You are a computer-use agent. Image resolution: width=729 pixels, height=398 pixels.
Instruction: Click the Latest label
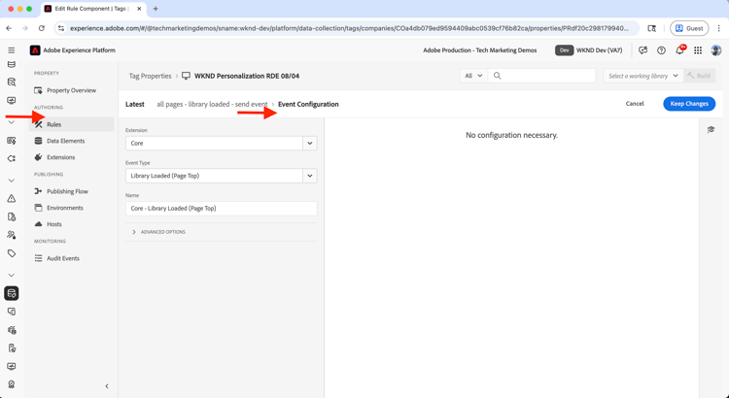135,104
